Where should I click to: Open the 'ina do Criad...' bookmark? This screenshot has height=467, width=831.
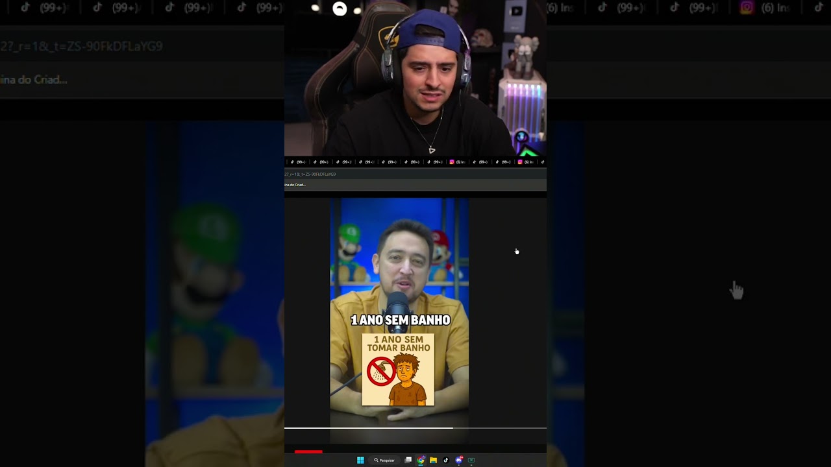tap(295, 185)
